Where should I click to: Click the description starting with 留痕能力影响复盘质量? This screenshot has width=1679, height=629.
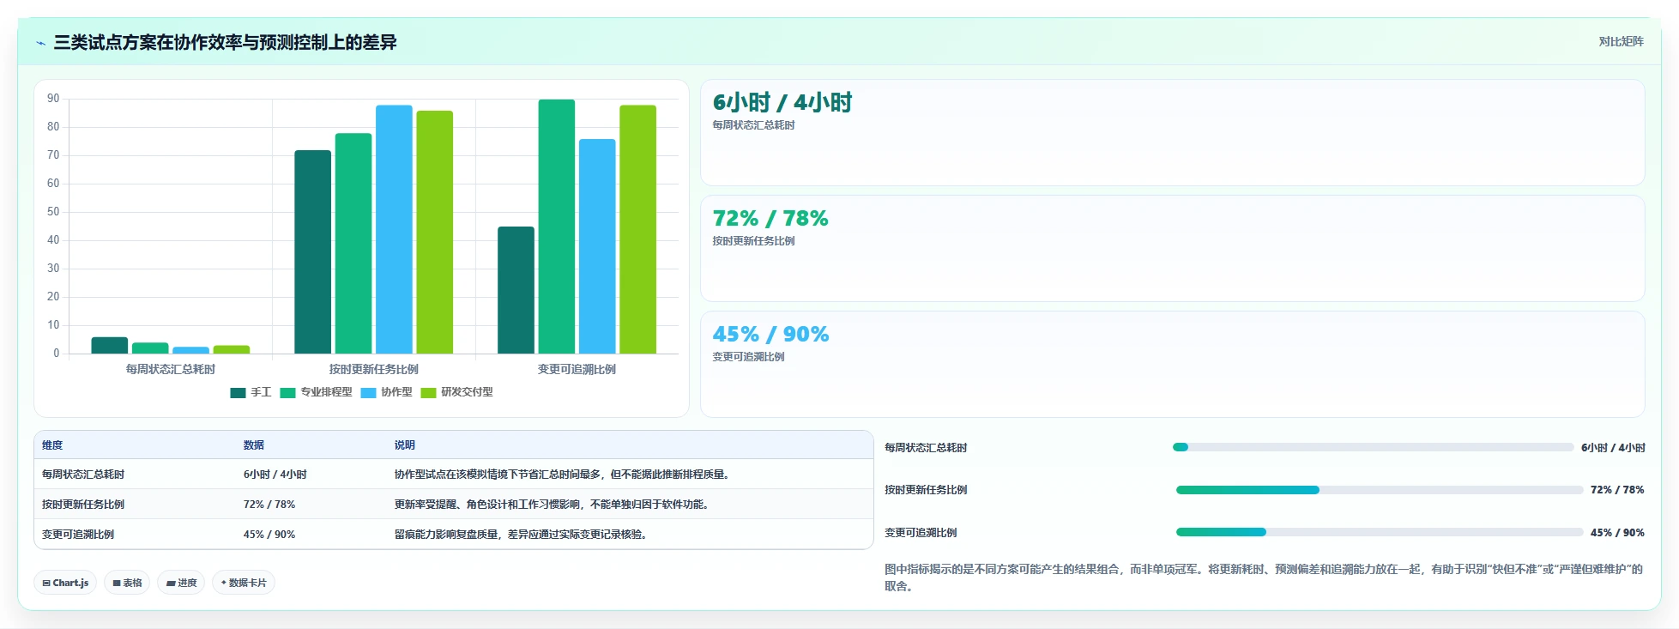pos(521,535)
